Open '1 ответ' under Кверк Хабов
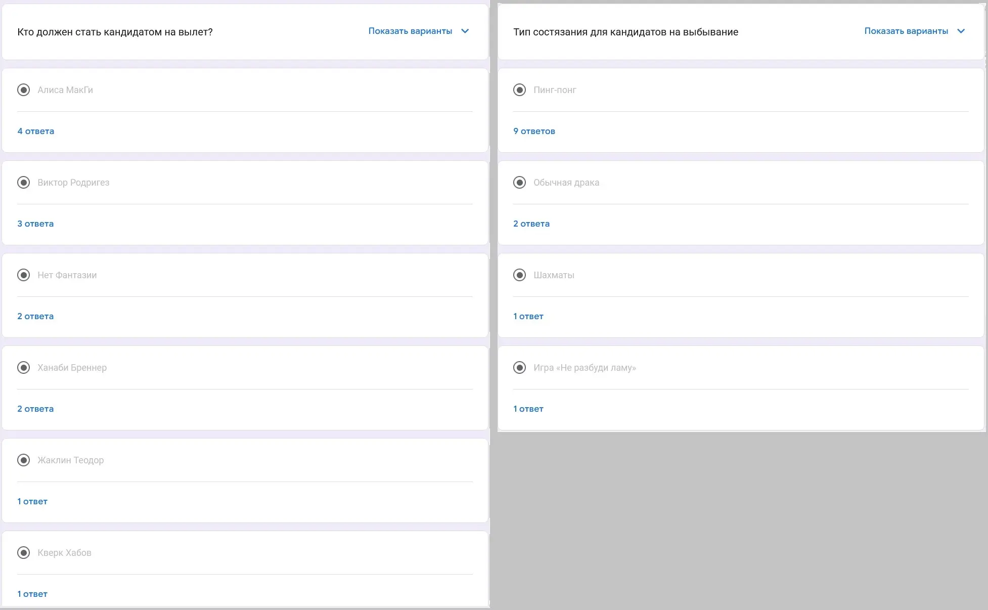The width and height of the screenshot is (988, 610). 32,594
